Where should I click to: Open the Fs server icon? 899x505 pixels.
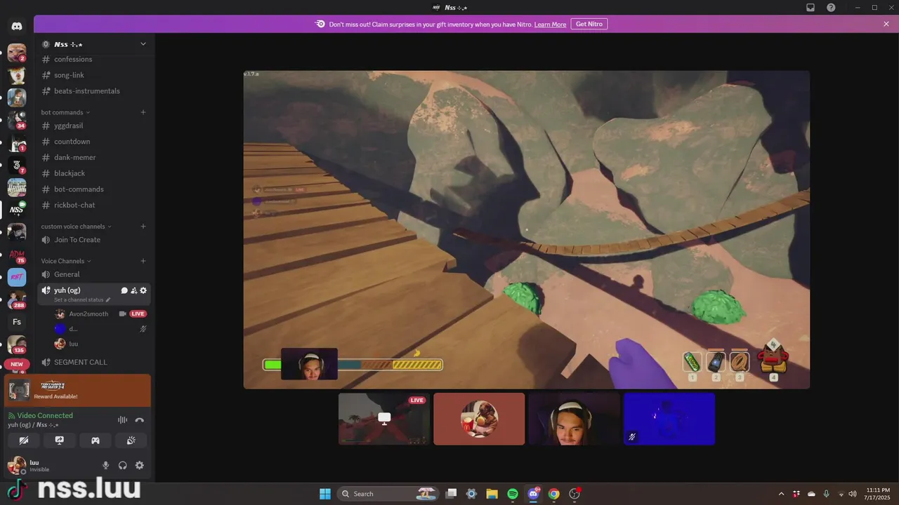pos(17,322)
